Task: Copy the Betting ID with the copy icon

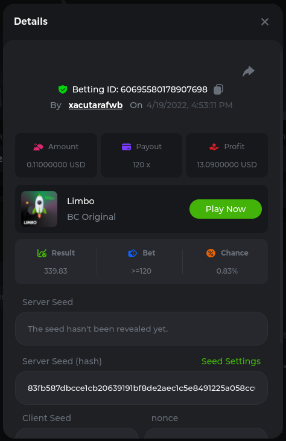Action: click(x=218, y=89)
